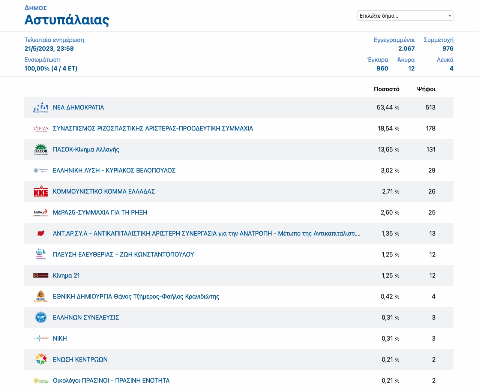479x392 pixels.
Task: Click the Κίνημα 21 party logo
Action: [41, 275]
